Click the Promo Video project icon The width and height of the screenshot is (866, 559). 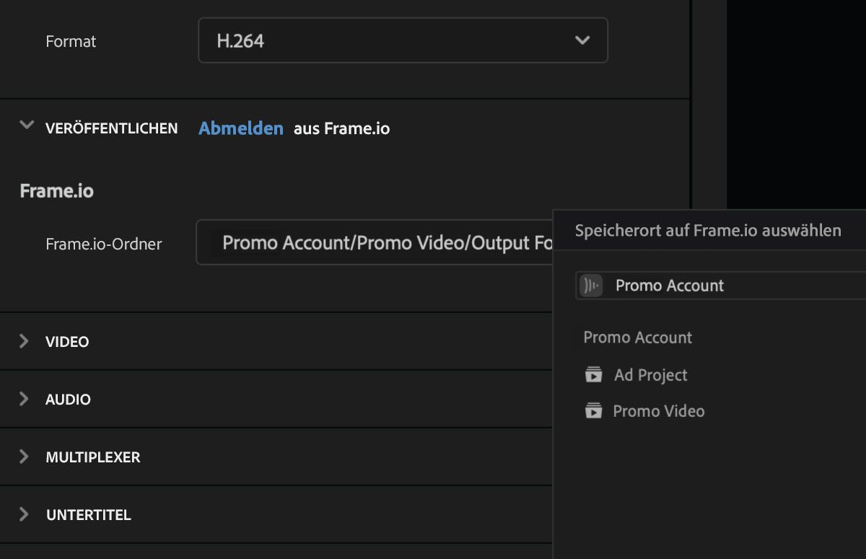[x=593, y=411]
